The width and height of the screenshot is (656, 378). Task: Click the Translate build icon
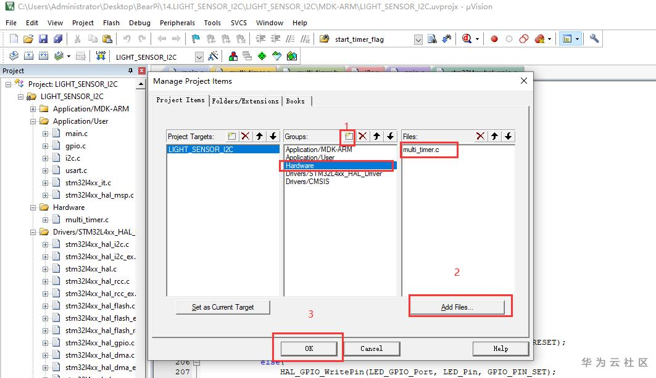(x=14, y=55)
